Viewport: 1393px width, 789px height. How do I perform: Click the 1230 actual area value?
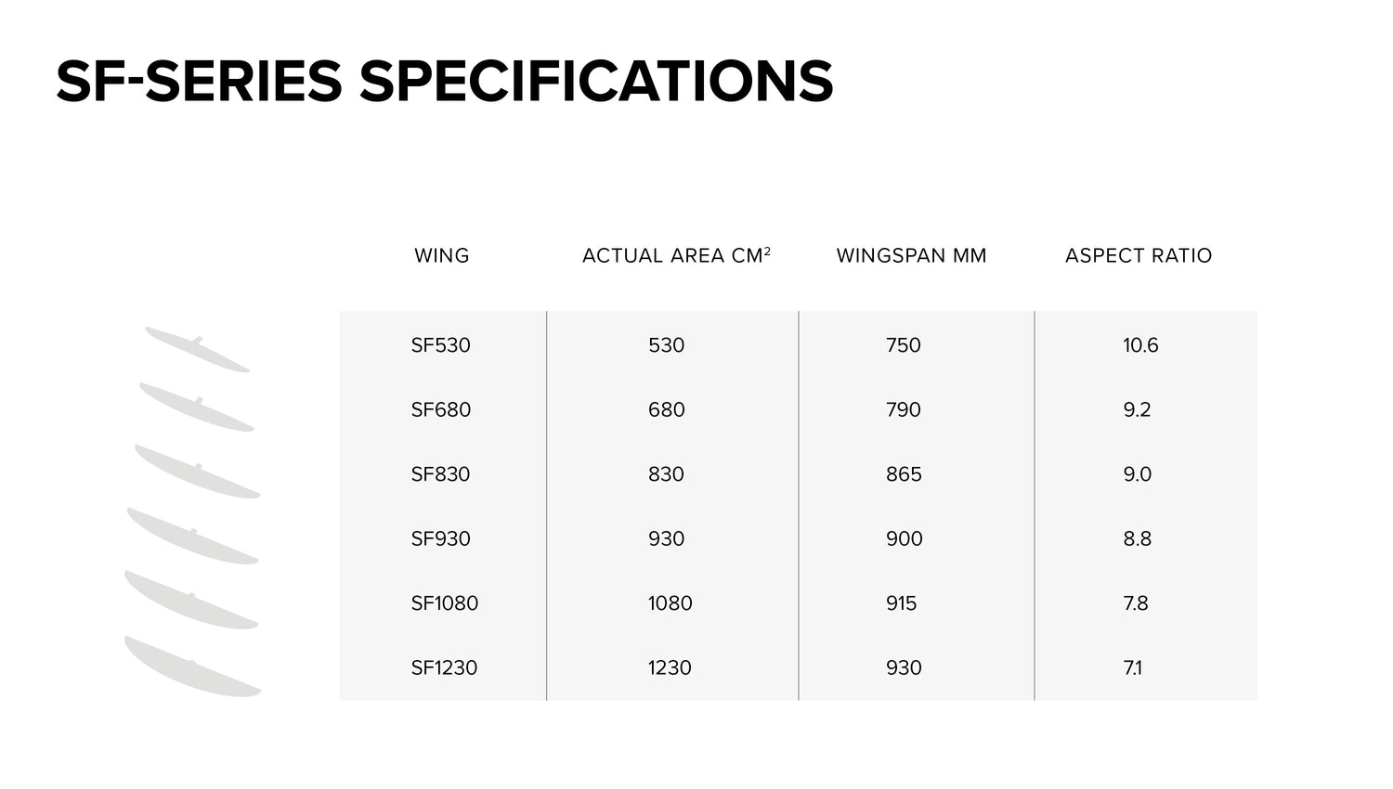(x=670, y=667)
